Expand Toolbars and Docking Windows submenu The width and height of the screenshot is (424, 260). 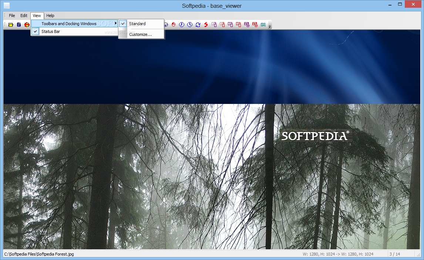point(75,24)
